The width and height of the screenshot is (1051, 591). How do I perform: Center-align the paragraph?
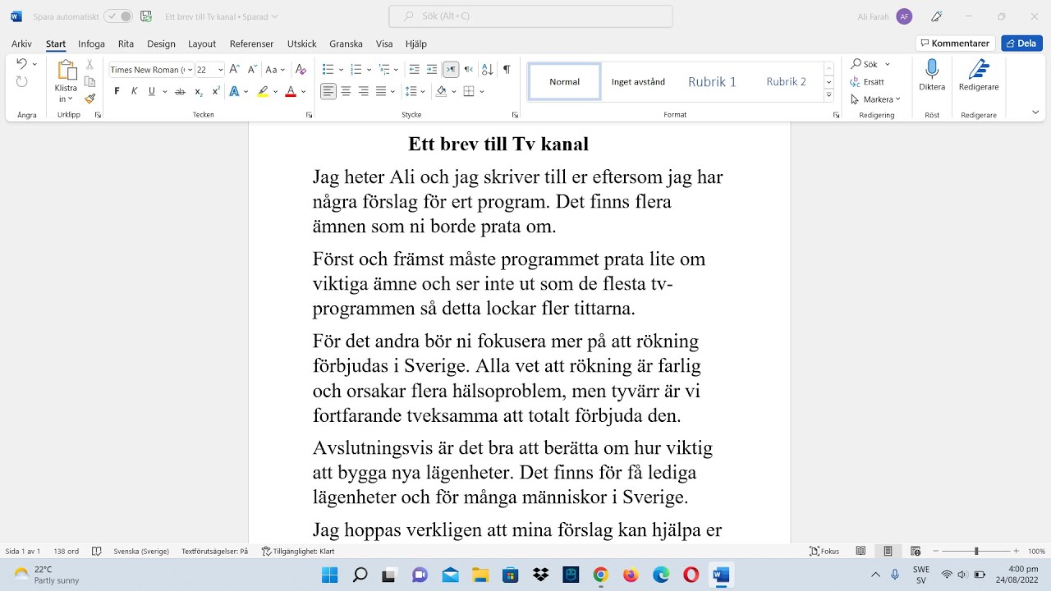click(x=346, y=91)
